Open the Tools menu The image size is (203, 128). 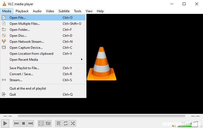[77, 11]
